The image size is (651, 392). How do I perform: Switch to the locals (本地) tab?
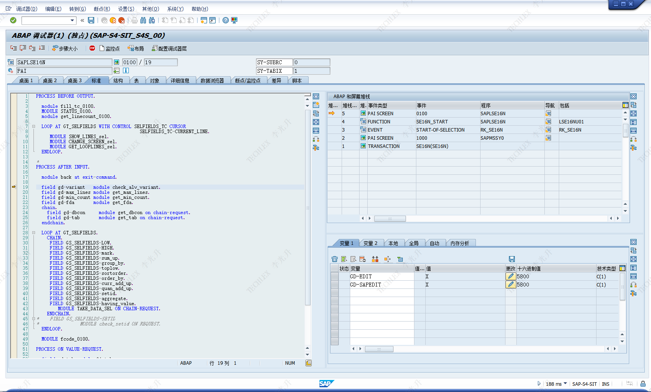click(393, 243)
